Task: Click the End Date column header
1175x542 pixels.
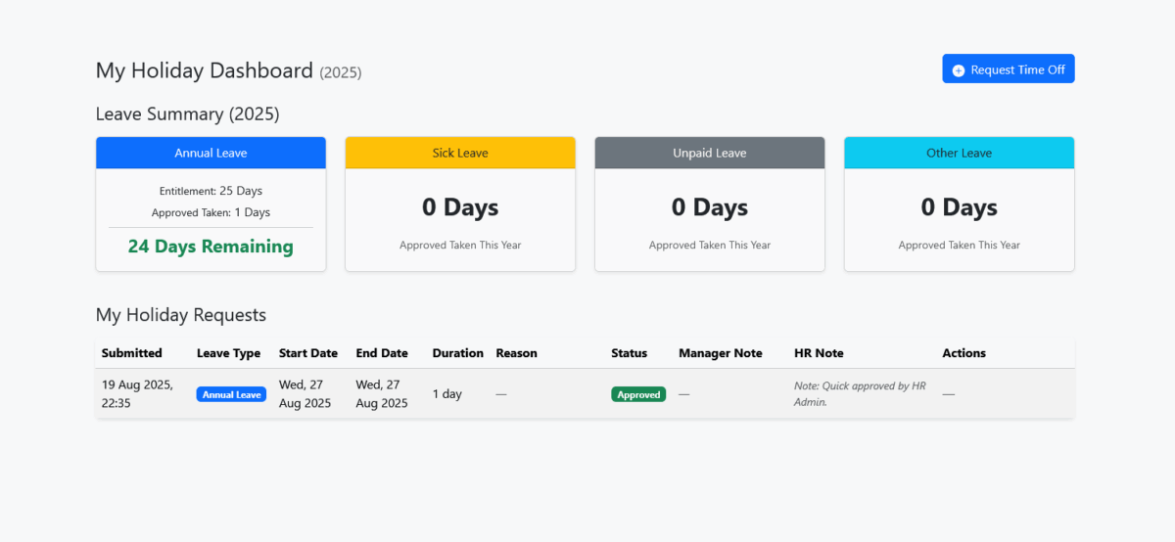Action: pos(382,353)
